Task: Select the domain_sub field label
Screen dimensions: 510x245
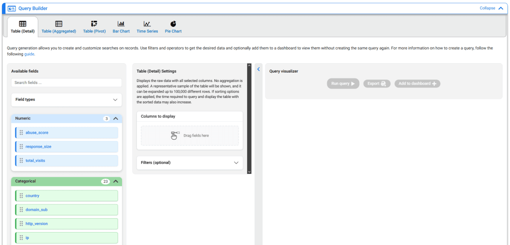Action: coord(36,210)
